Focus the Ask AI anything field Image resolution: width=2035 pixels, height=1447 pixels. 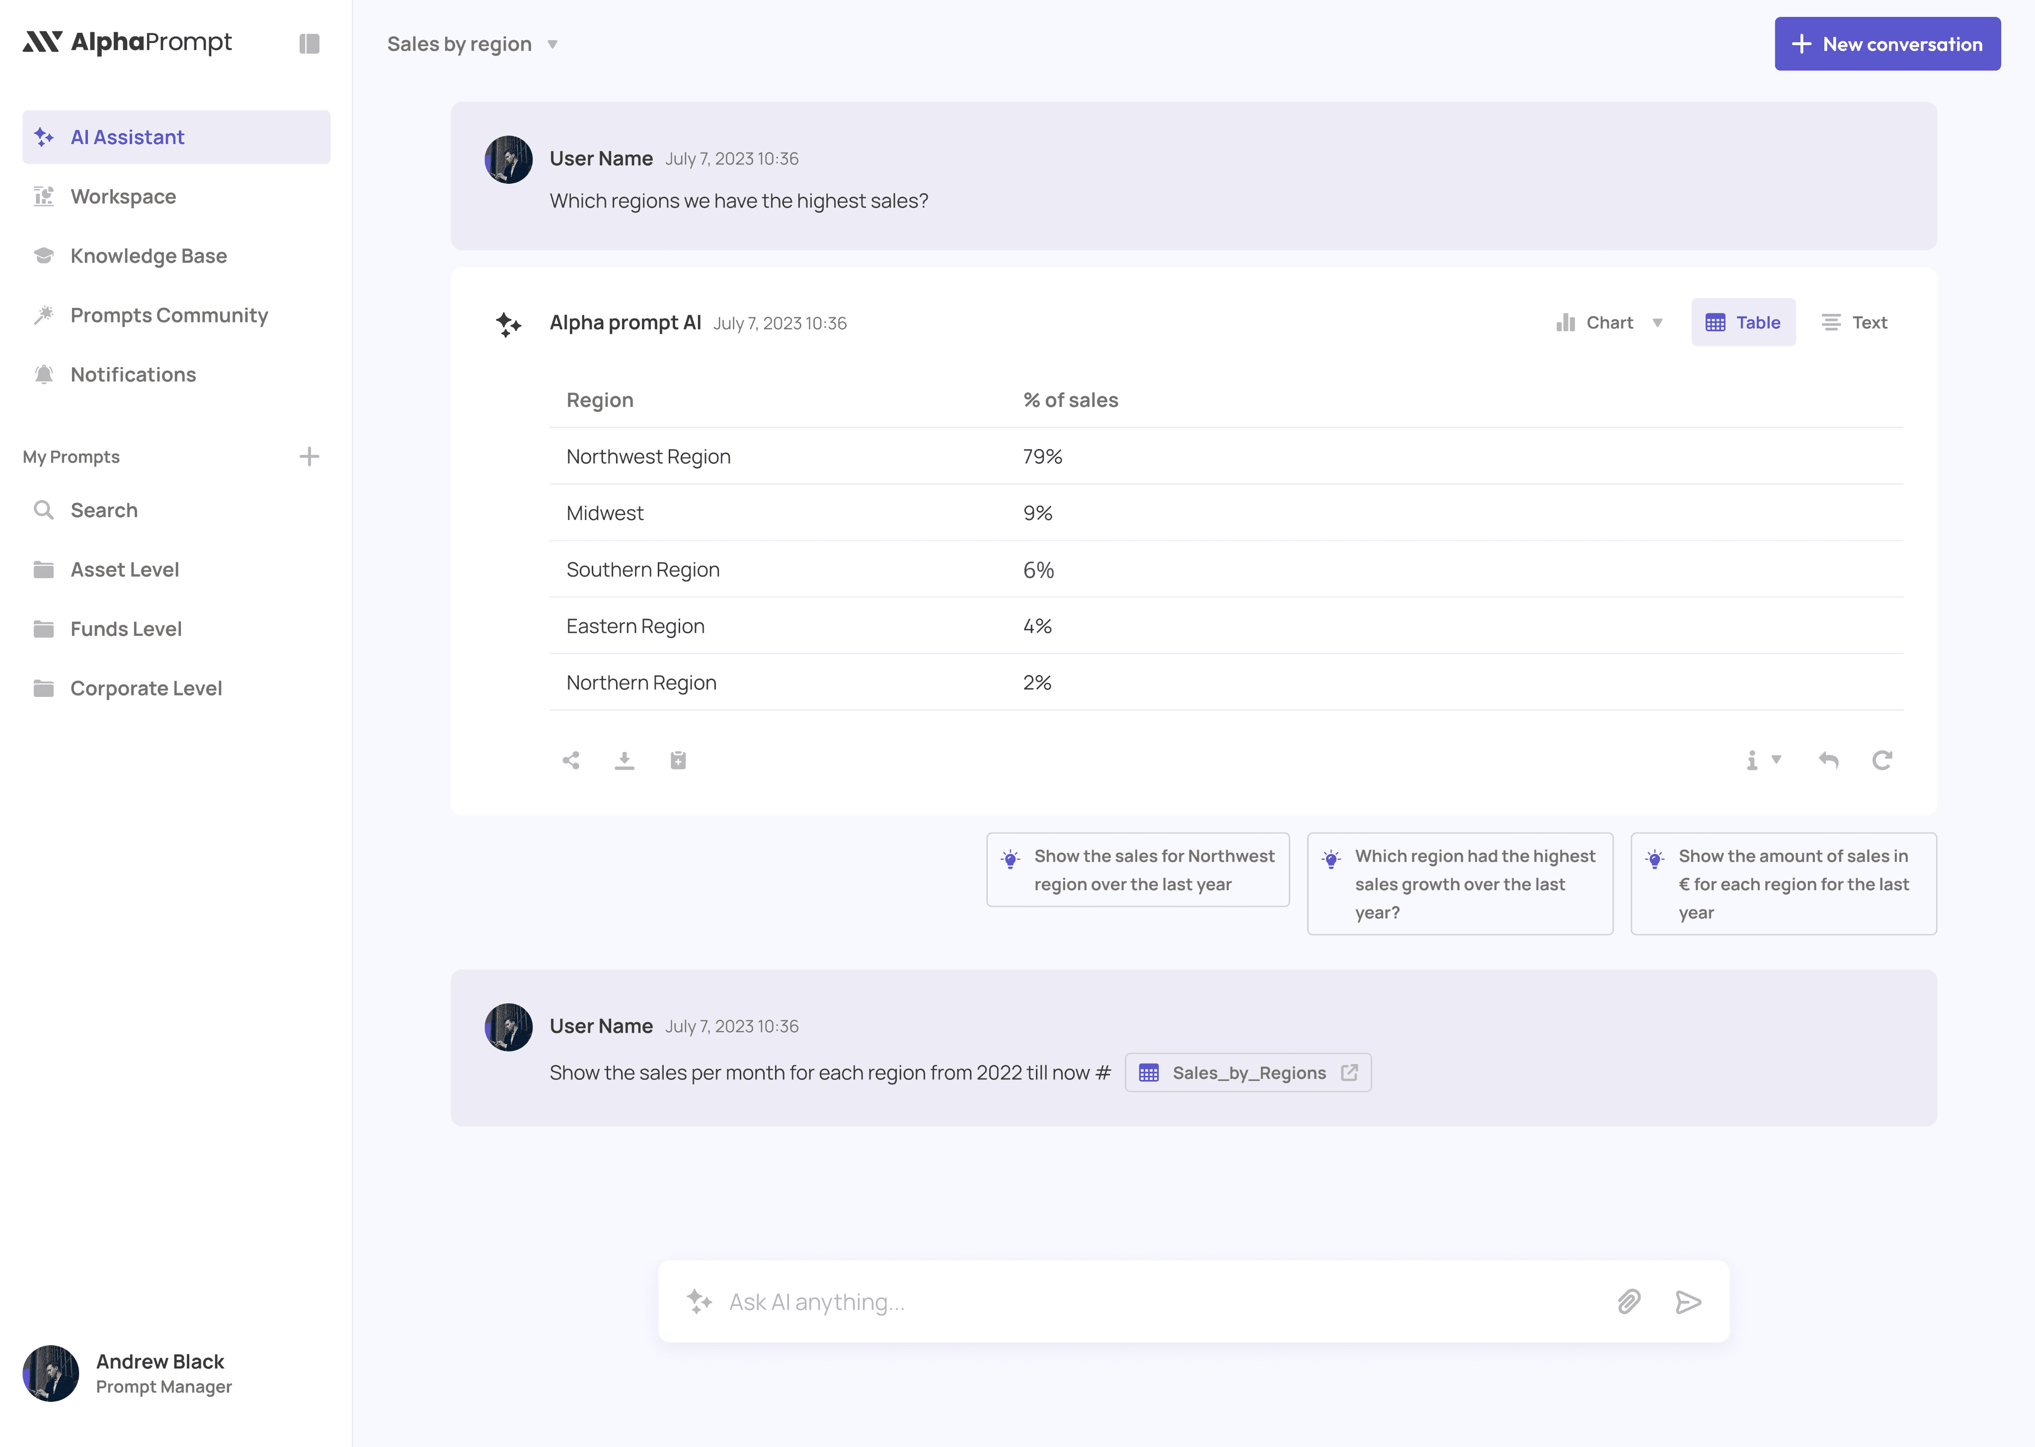coord(1158,1302)
